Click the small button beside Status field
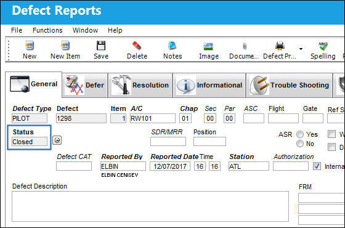This screenshot has height=228, width=345. [57, 140]
